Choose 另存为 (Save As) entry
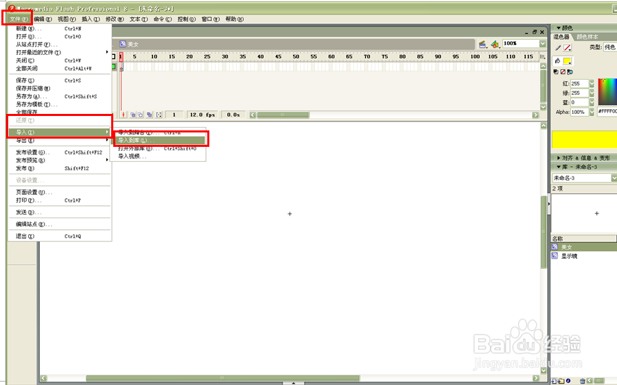Screen dimensions: 617x385 pyautogui.click(x=60, y=97)
